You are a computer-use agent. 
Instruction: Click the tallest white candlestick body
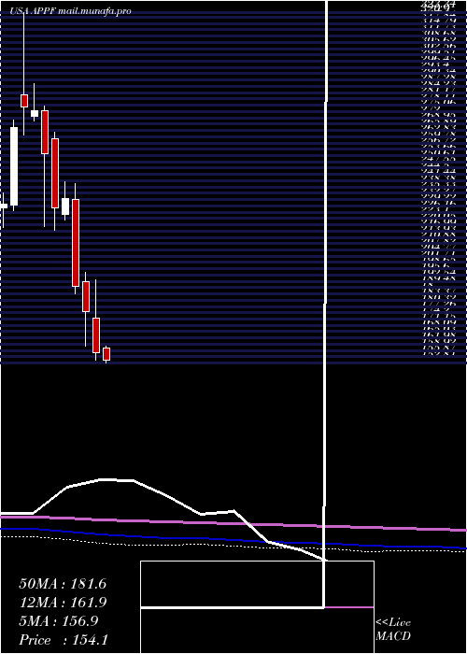pyautogui.click(x=14, y=166)
